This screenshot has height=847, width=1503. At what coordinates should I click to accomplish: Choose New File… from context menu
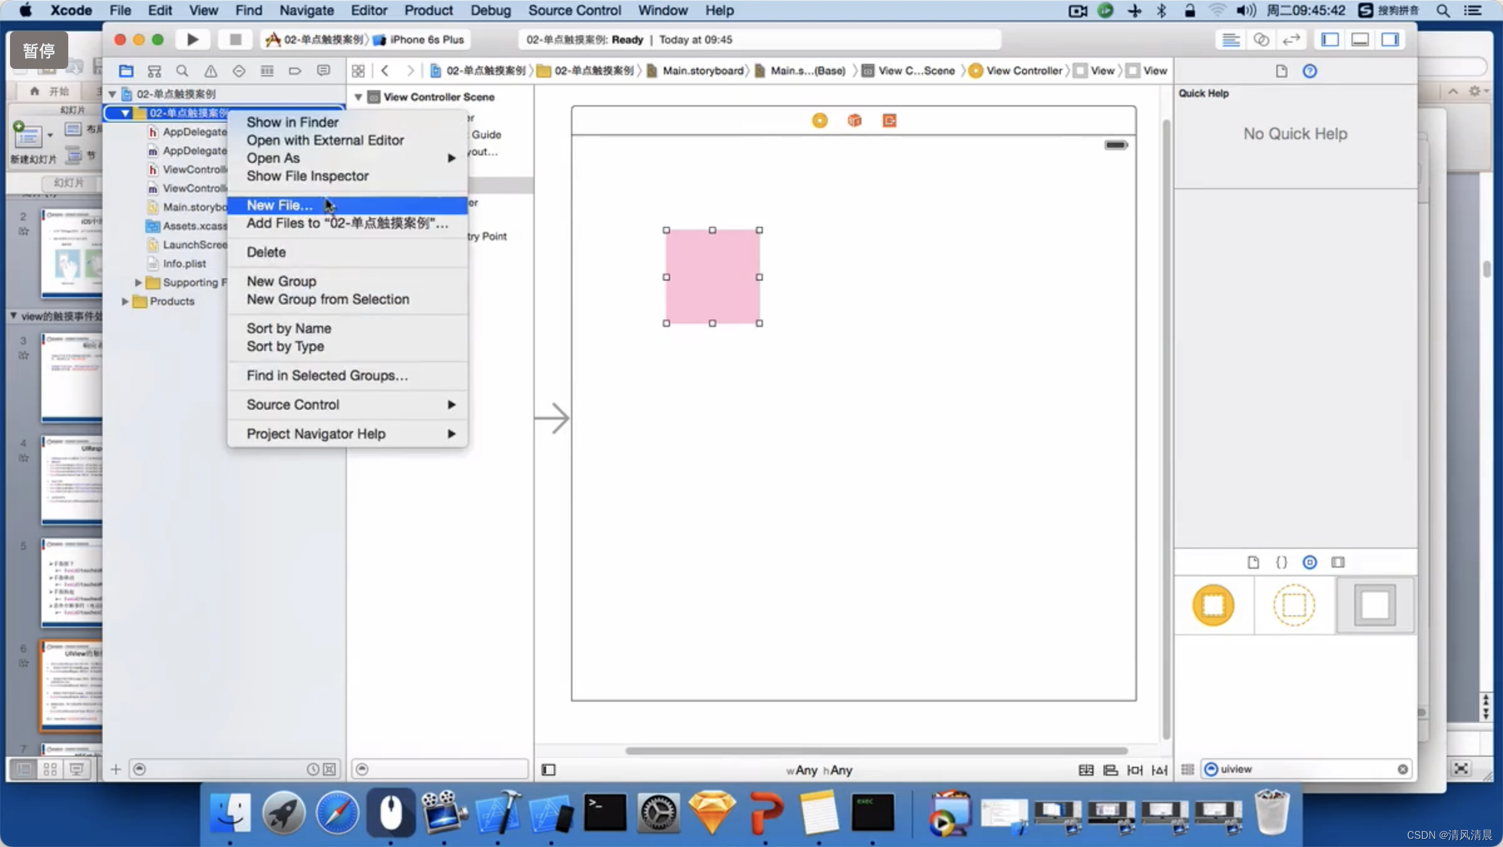tap(348, 205)
